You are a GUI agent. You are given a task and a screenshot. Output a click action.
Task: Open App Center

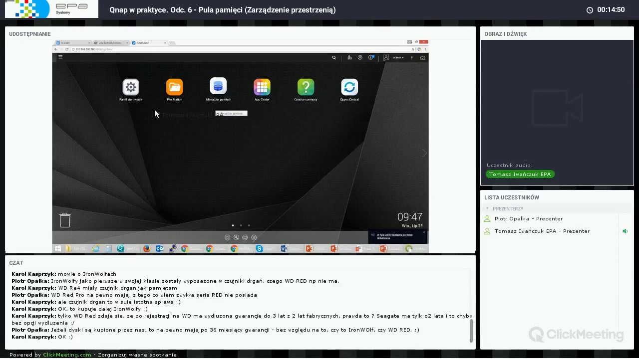(262, 88)
